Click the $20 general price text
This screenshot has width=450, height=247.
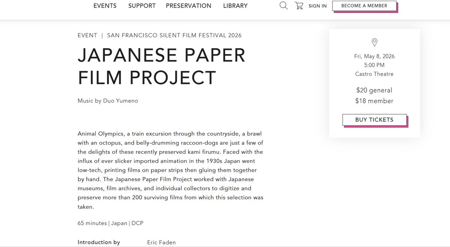click(x=374, y=90)
